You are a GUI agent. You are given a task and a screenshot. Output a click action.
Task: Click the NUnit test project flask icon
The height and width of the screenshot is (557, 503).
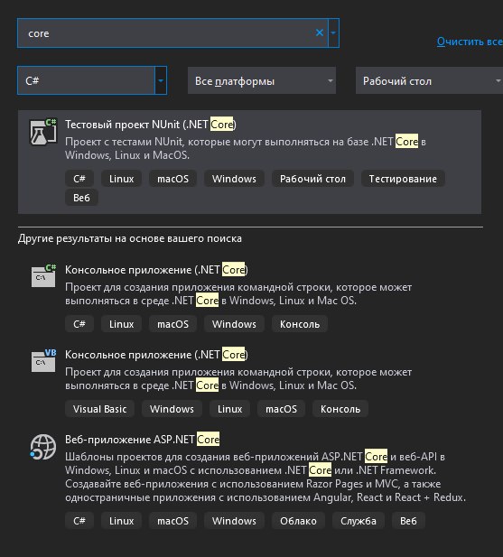(43, 132)
